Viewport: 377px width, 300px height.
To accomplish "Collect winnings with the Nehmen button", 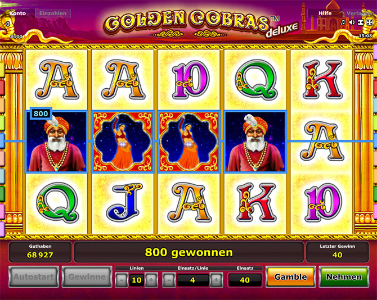I will [344, 277].
